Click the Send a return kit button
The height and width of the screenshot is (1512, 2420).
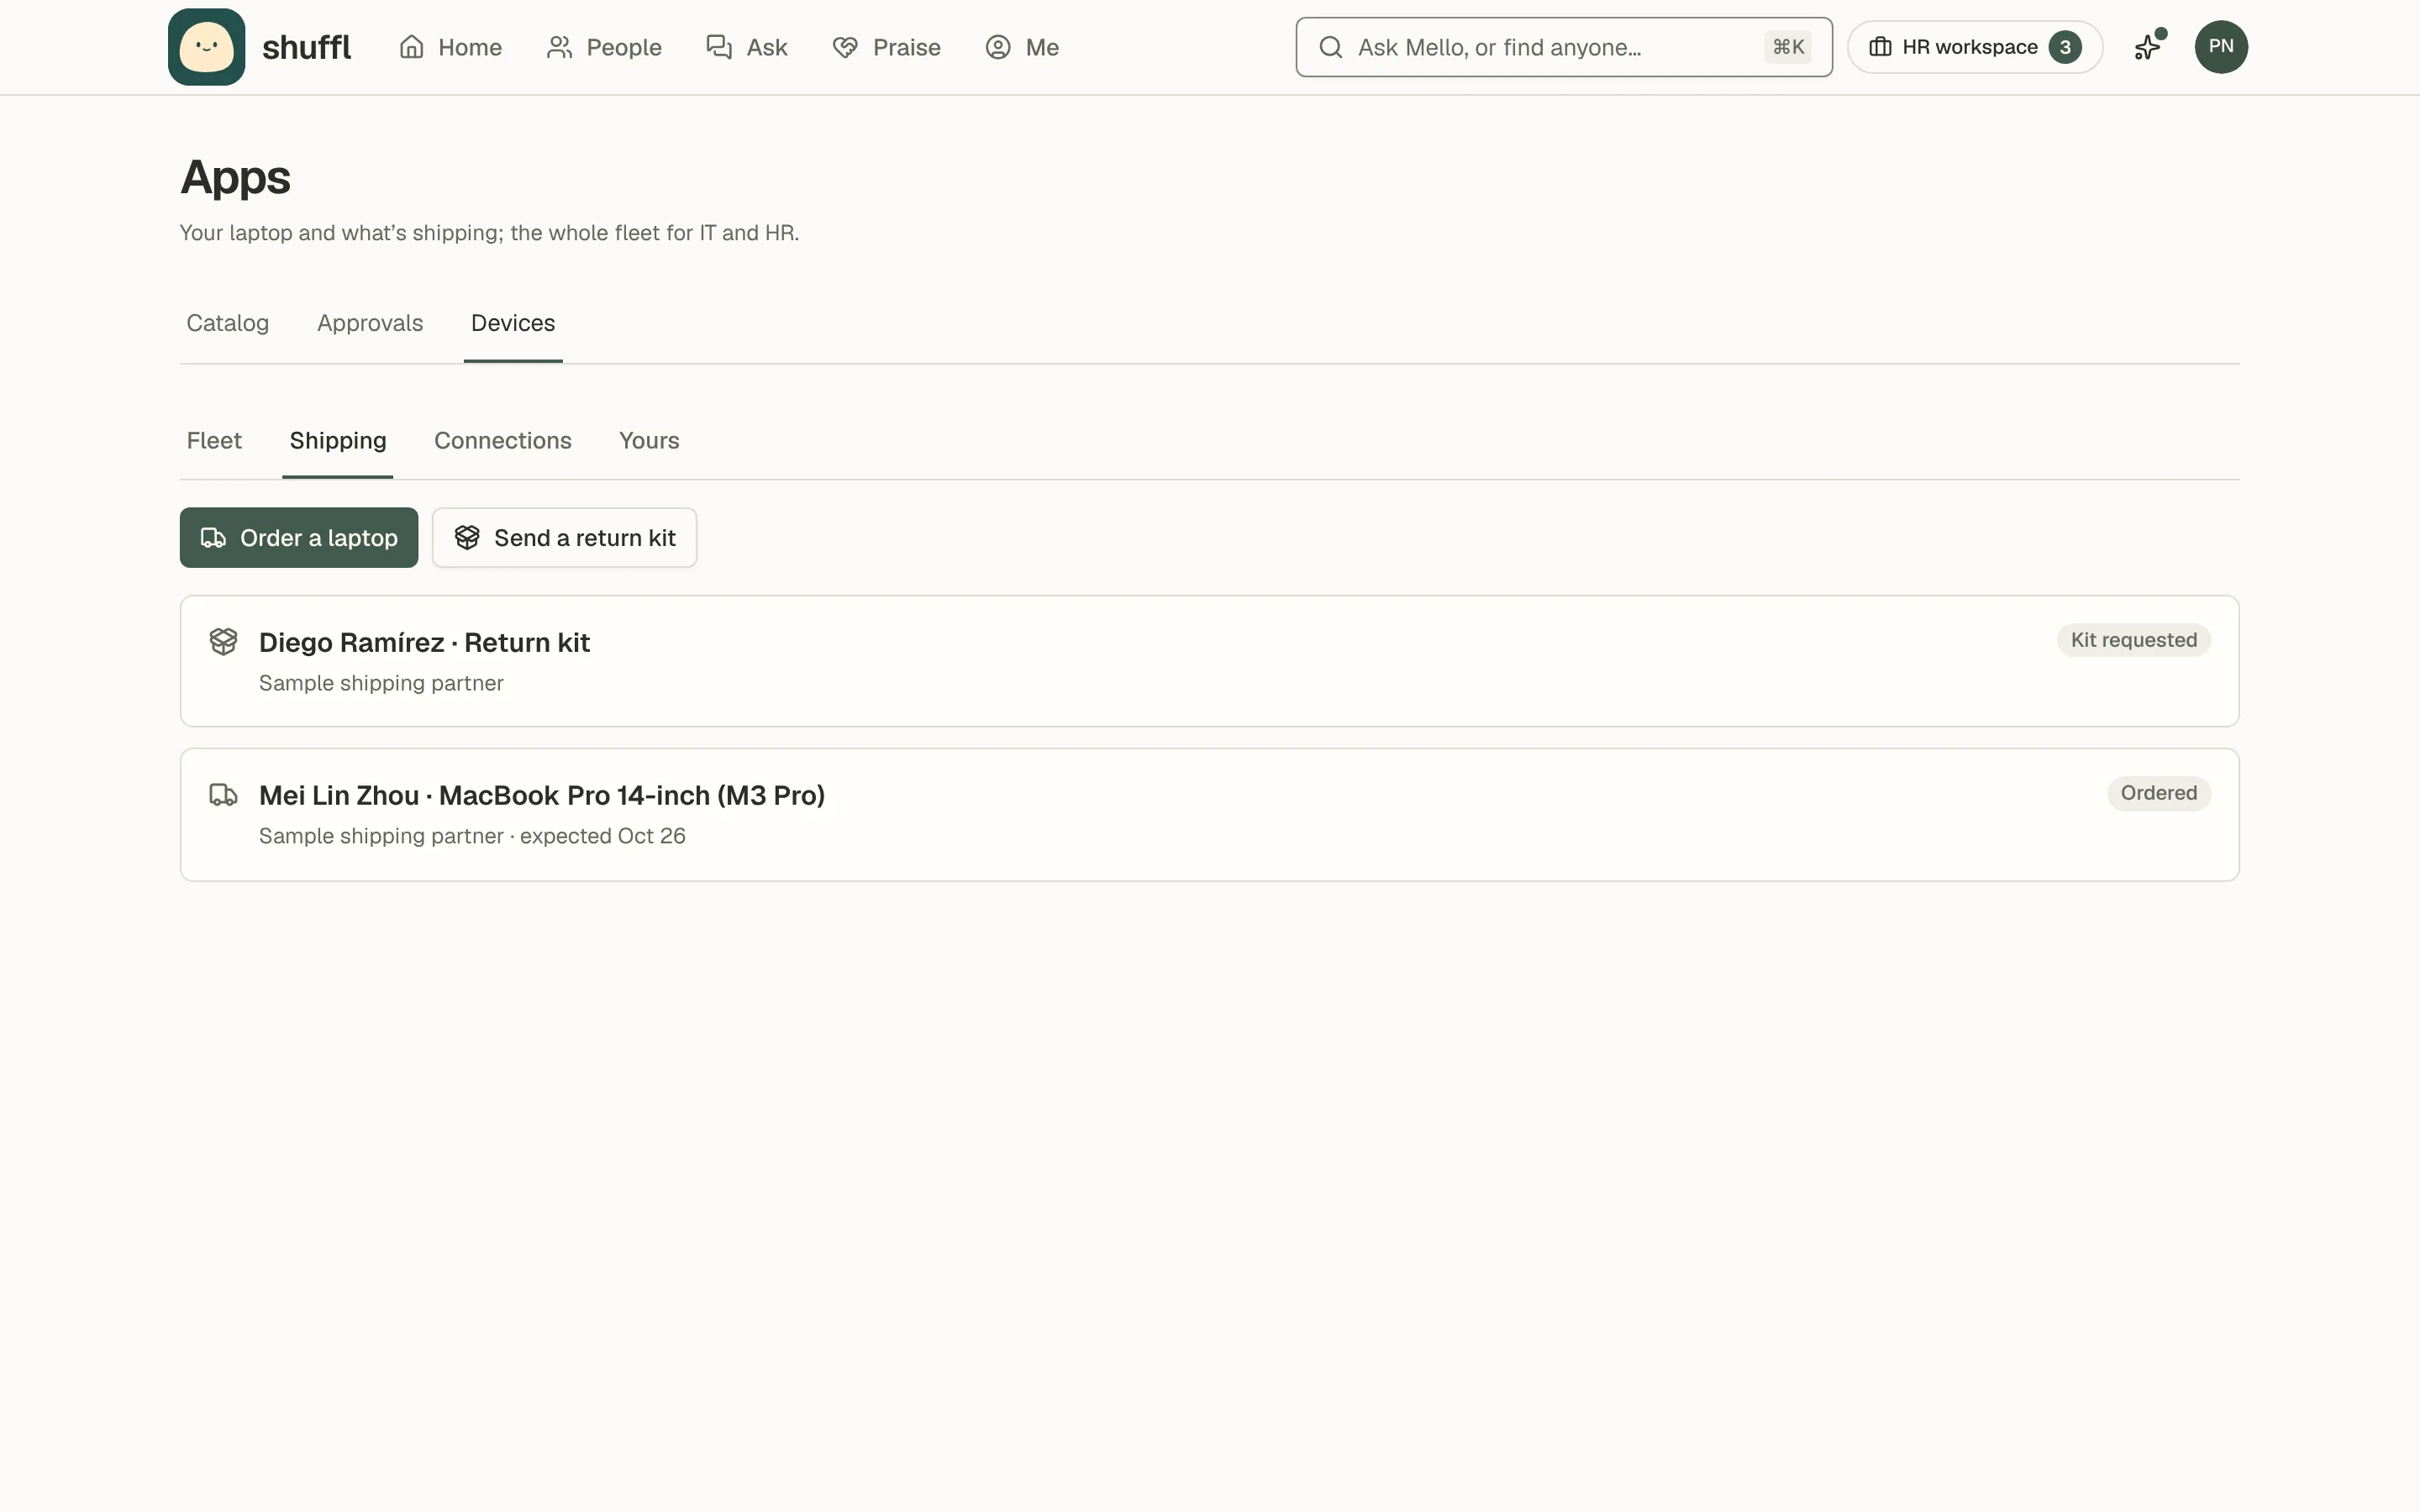564,538
